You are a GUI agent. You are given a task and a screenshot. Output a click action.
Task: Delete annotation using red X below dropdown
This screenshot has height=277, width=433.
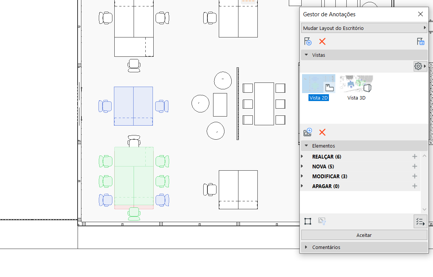322,42
